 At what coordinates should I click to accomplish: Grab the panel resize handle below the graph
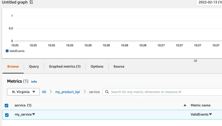[x=195, y=61]
